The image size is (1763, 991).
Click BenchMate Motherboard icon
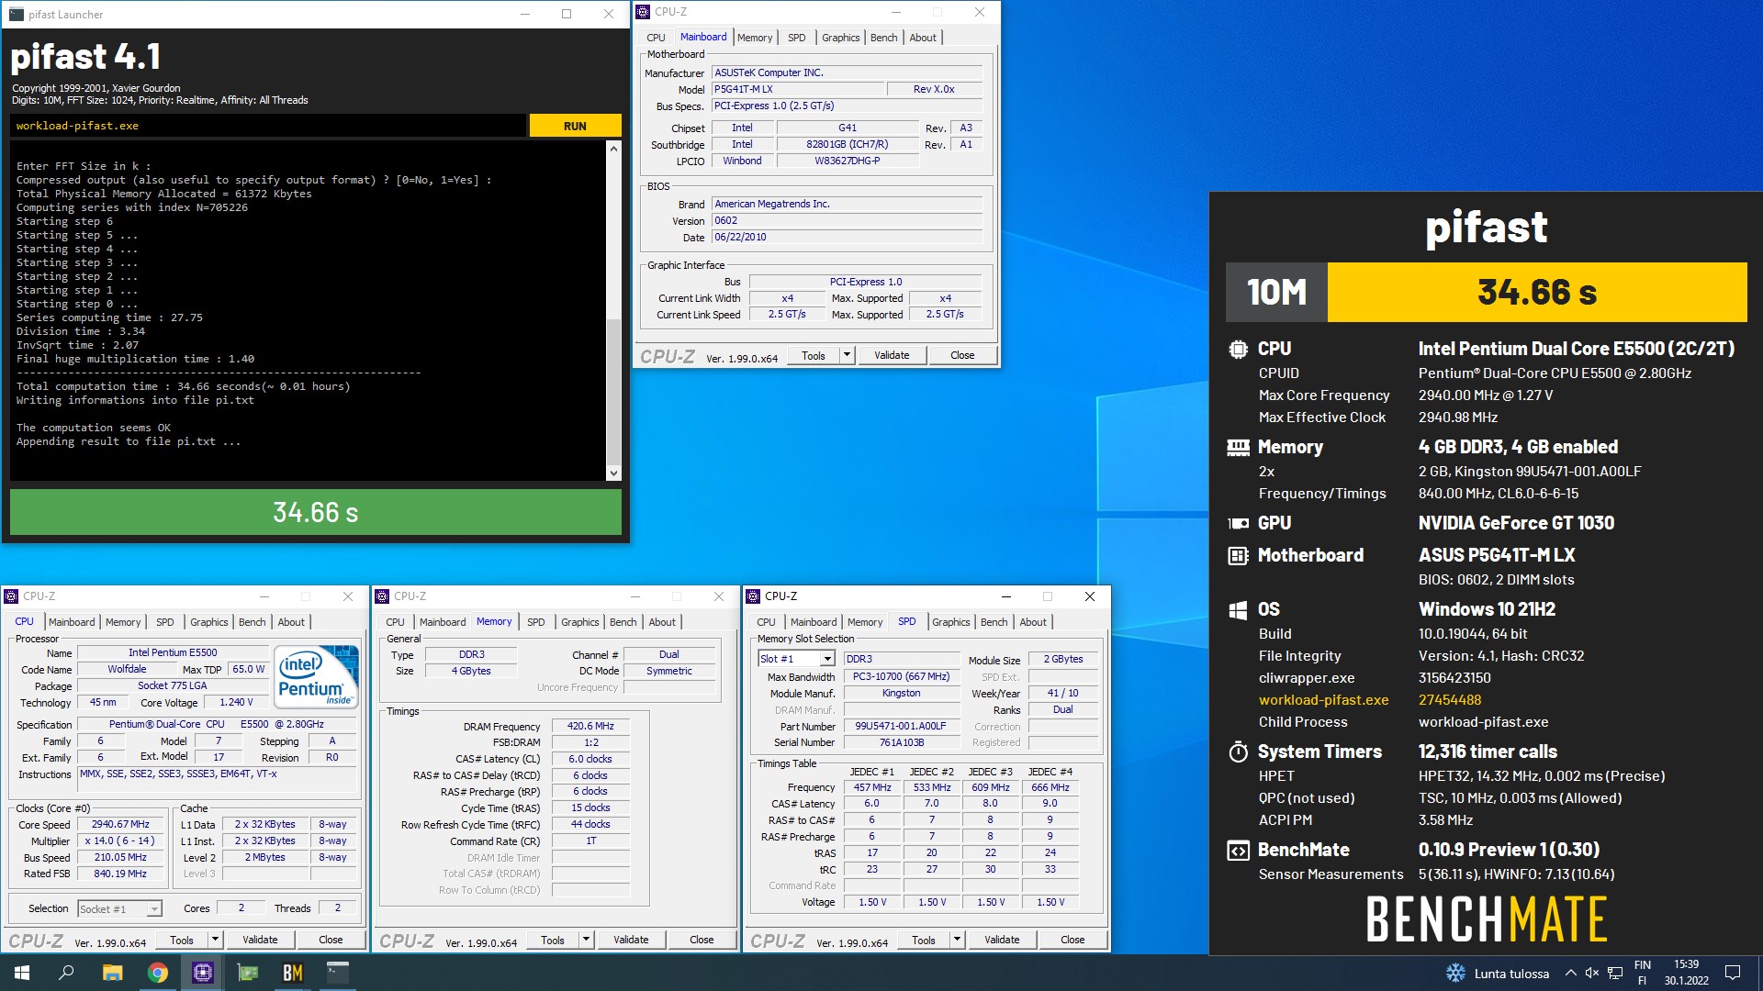point(1238,555)
